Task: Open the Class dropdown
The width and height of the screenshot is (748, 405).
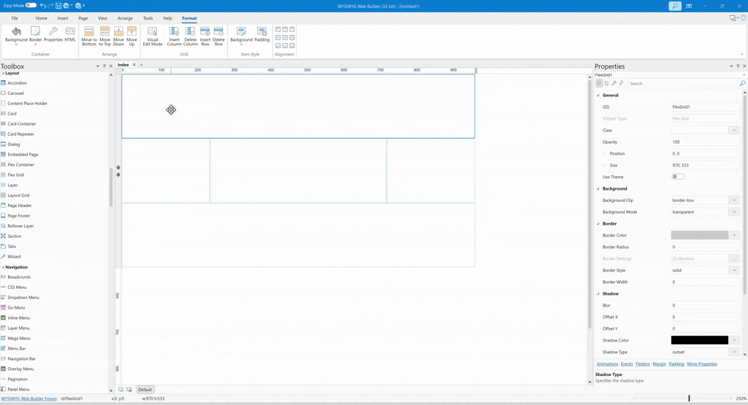Action: pos(734,130)
